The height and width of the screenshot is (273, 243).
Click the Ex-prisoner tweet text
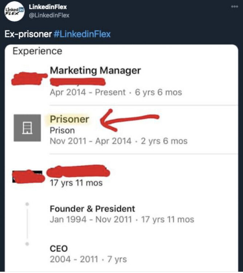point(28,35)
